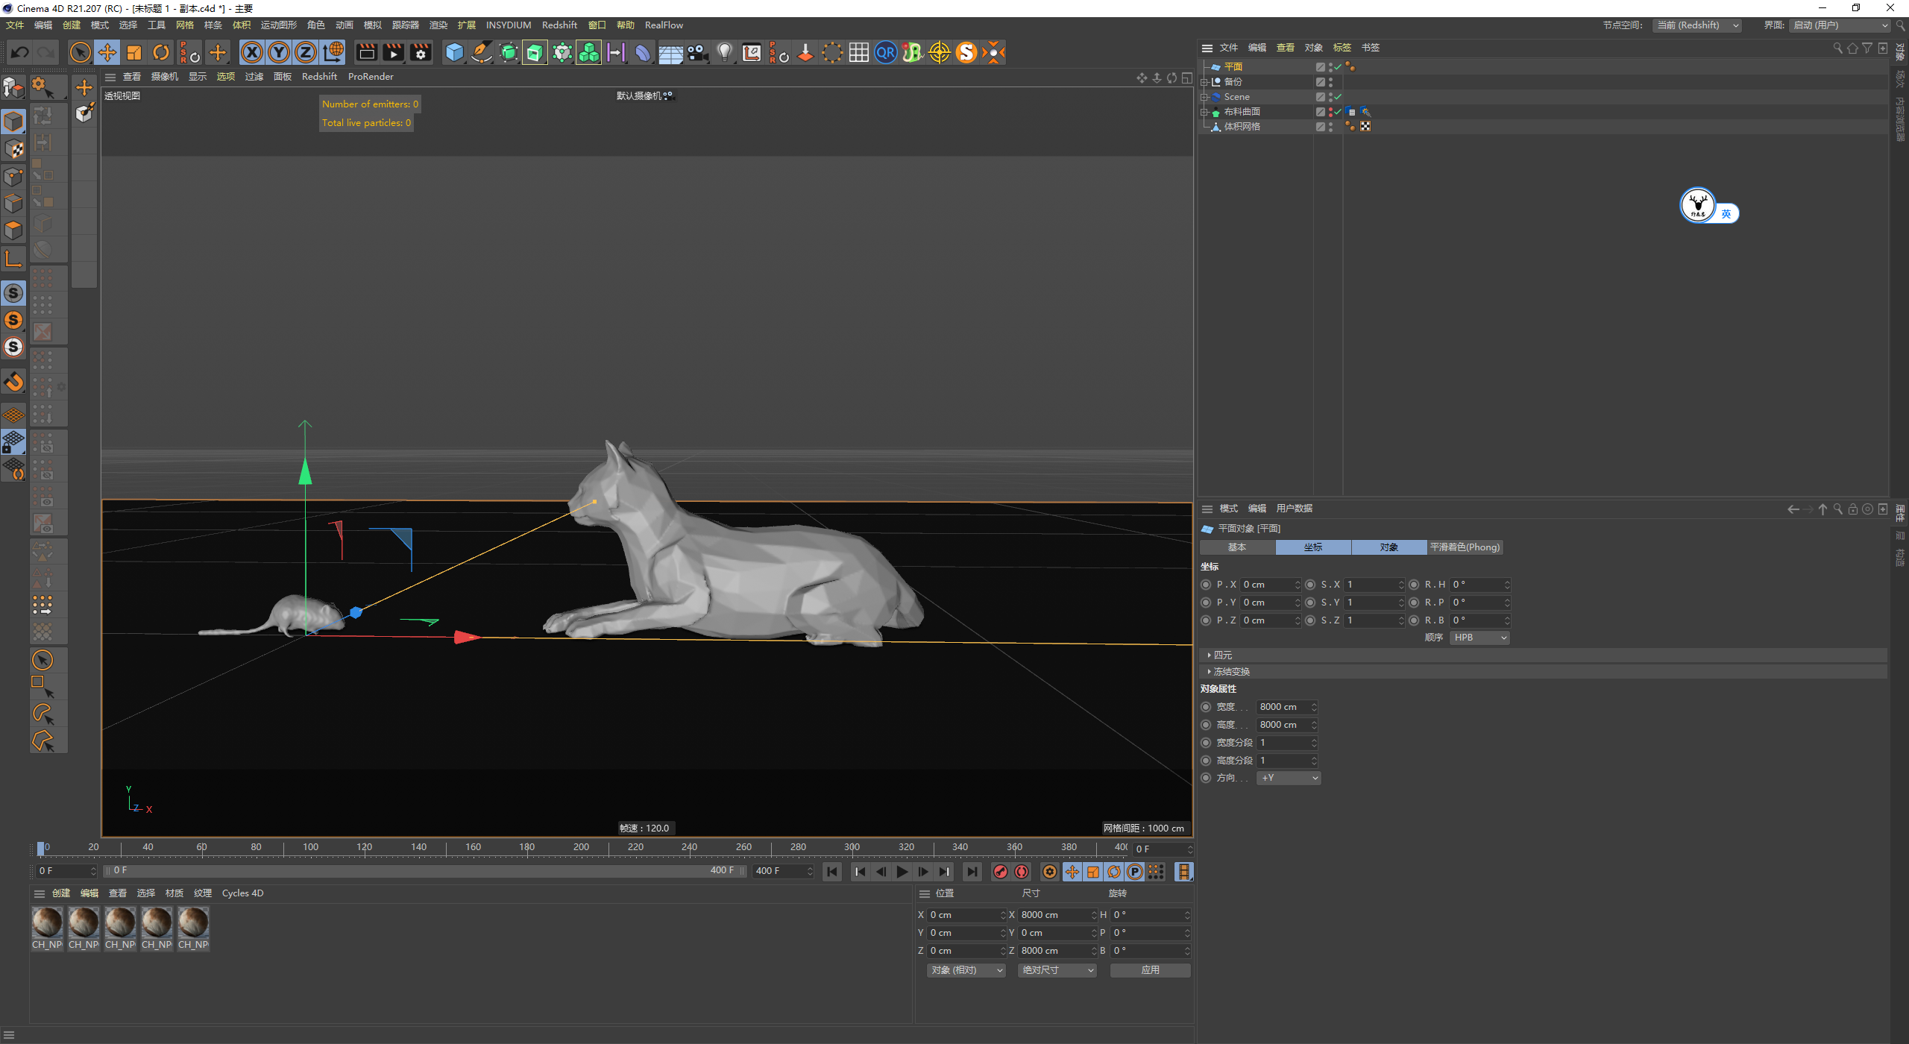The width and height of the screenshot is (1909, 1044).
Task: Expand the Scene object in hierarchy
Action: pos(1204,97)
